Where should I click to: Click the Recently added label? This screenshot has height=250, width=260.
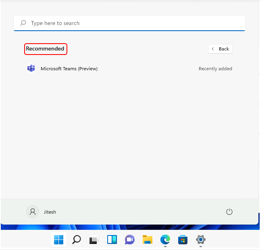coord(215,69)
